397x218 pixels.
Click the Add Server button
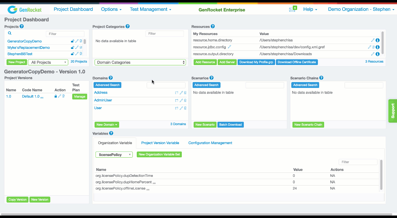[227, 62]
